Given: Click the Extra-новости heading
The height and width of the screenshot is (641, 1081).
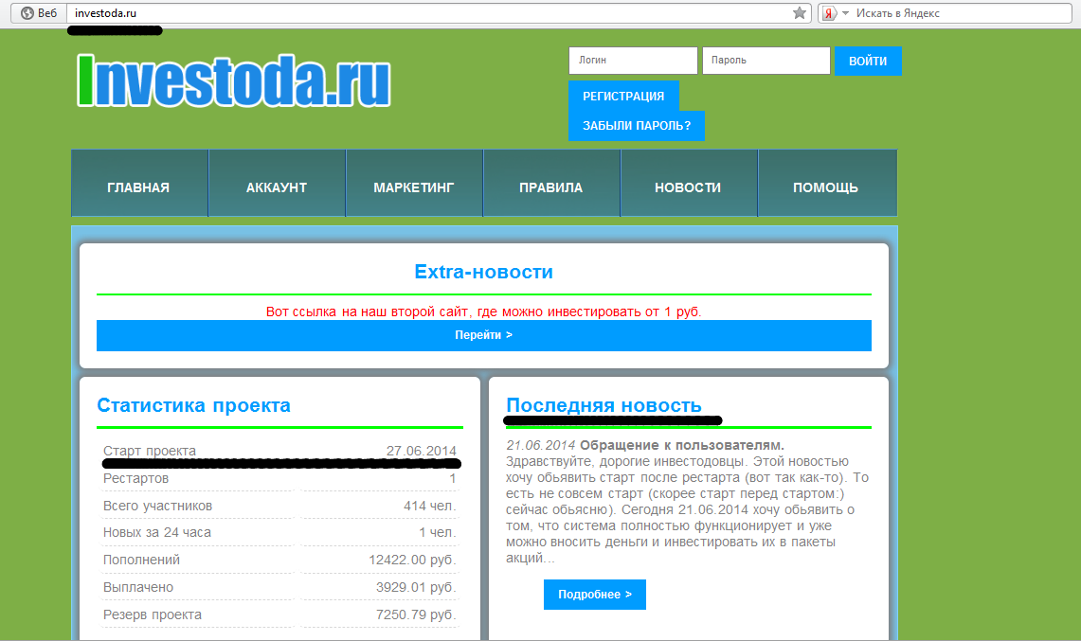Looking at the screenshot, I should (484, 272).
